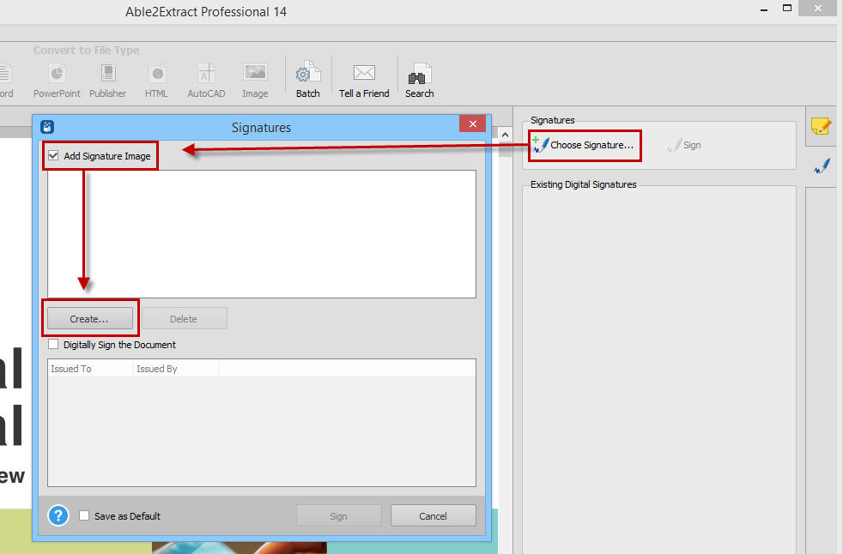Enable Digitally Sign the Document checkbox
The height and width of the screenshot is (554, 843).
pos(53,345)
